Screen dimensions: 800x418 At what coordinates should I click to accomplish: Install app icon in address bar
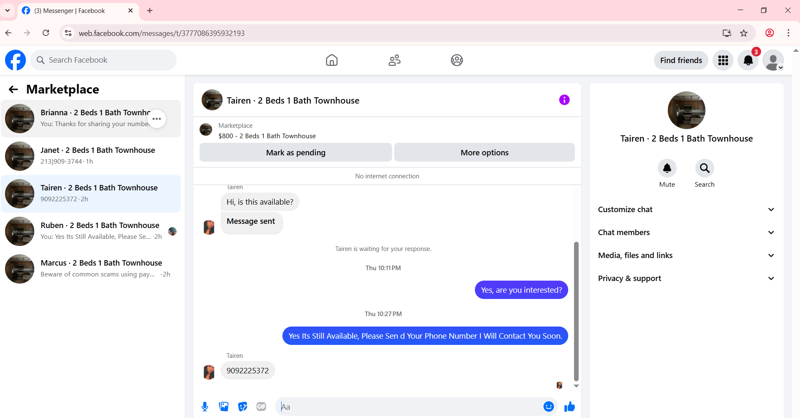727,33
